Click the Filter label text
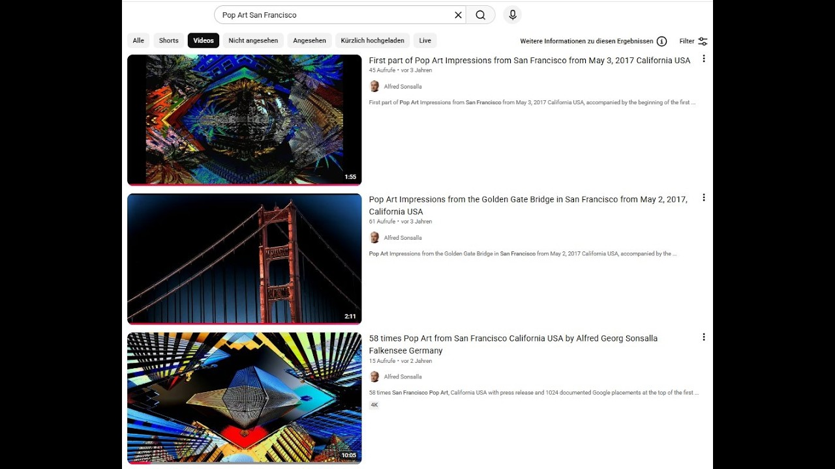835x469 pixels. click(687, 41)
